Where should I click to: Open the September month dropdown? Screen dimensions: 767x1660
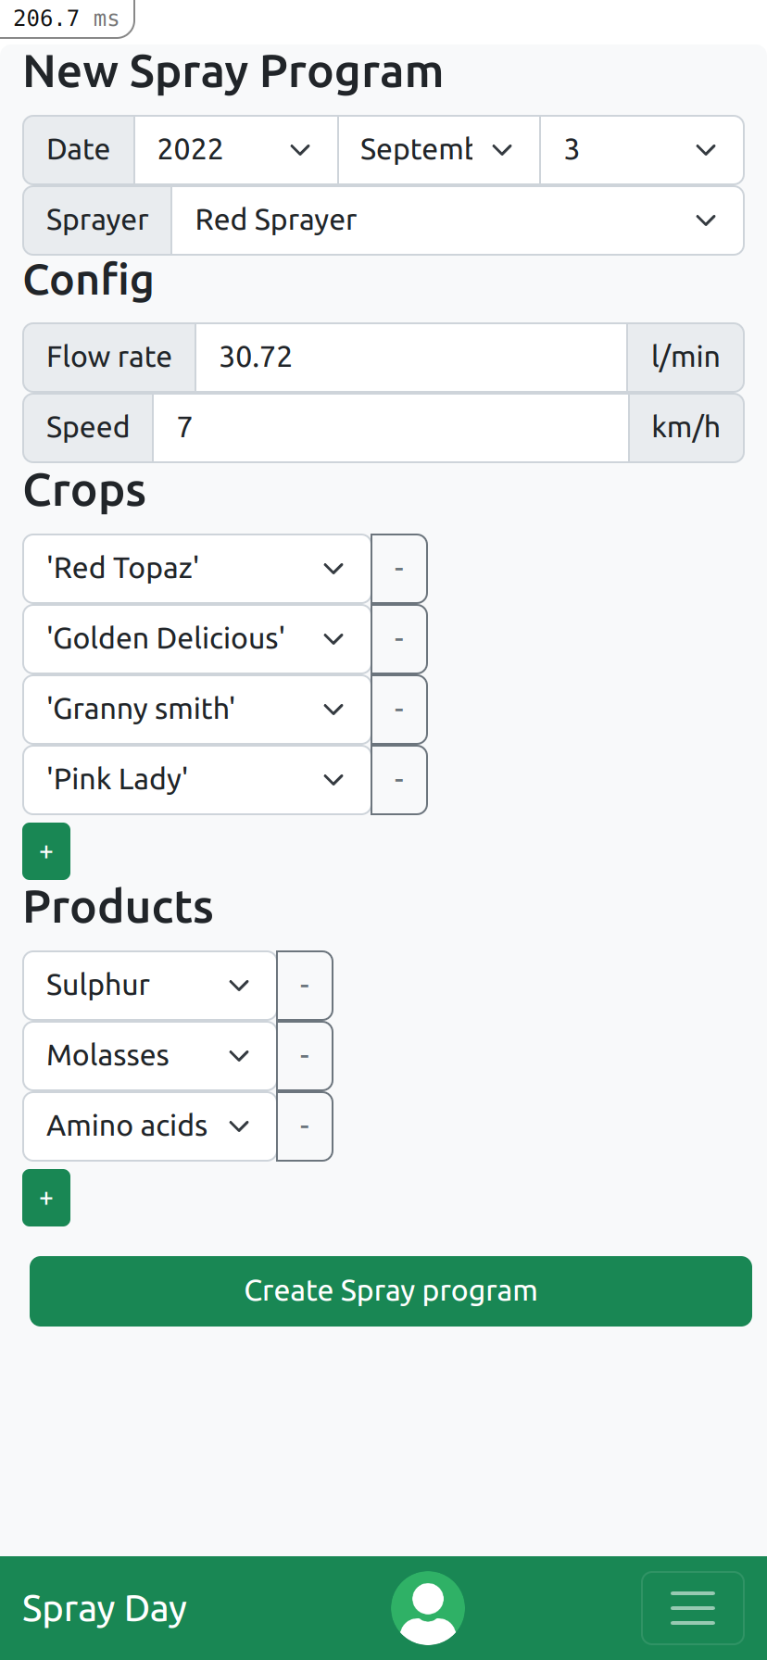[438, 150]
